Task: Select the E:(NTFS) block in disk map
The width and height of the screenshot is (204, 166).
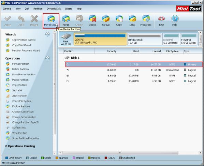Action: click(x=171, y=39)
